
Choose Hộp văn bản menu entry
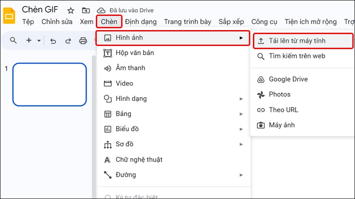(174, 53)
